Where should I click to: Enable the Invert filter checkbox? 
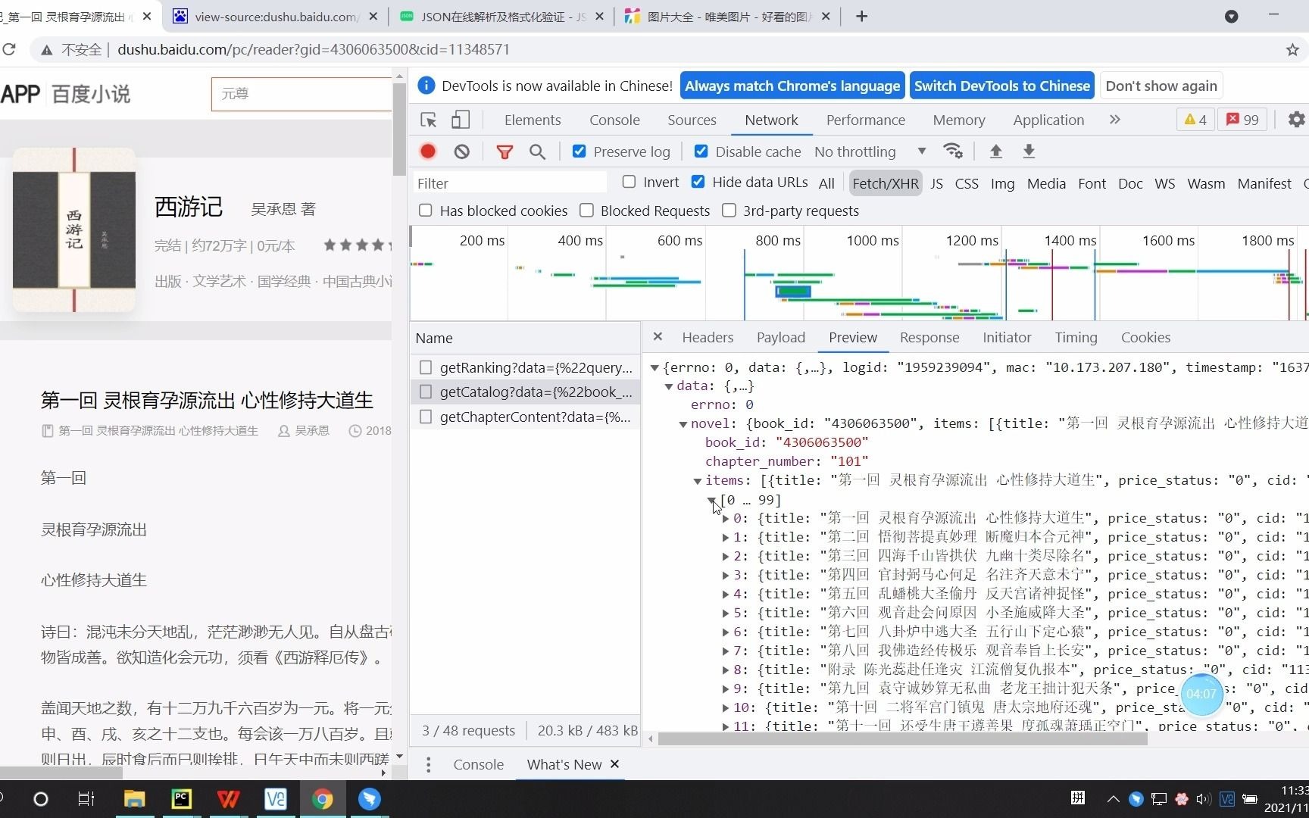(629, 182)
